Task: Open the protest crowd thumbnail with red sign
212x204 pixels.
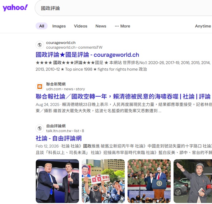Action: (103, 181)
